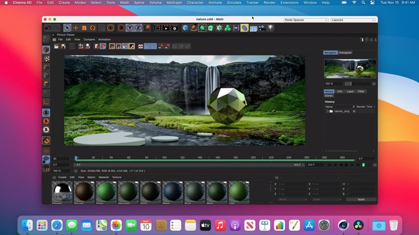Switch to the Filter tab
This screenshot has width=419, height=235.
pos(361,92)
